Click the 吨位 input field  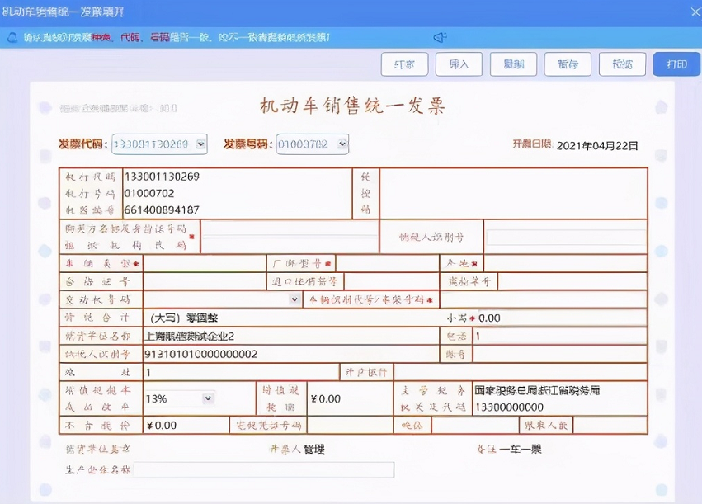point(475,425)
